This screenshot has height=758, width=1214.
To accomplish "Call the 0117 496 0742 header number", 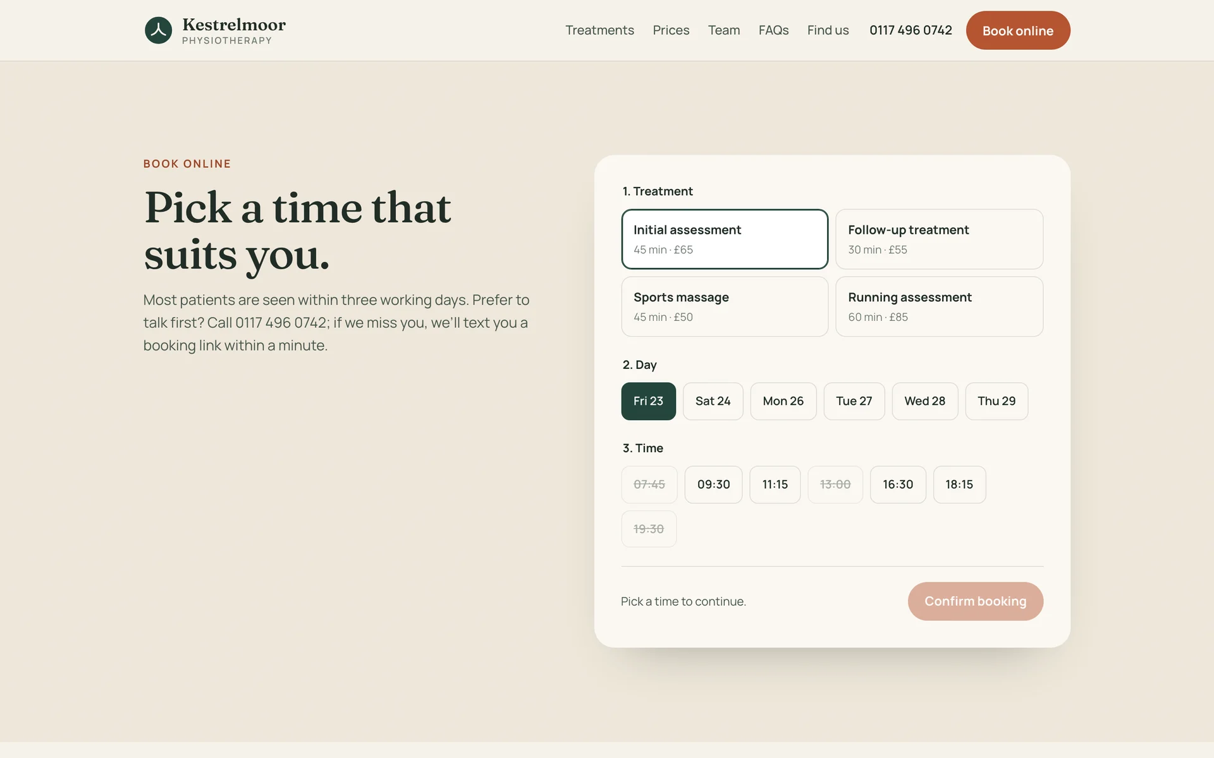I will pos(910,30).
